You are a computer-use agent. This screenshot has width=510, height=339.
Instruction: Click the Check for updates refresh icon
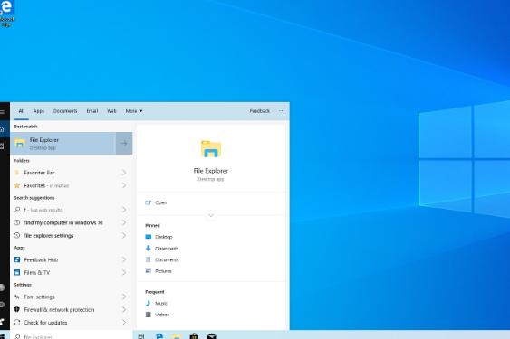(x=17, y=323)
